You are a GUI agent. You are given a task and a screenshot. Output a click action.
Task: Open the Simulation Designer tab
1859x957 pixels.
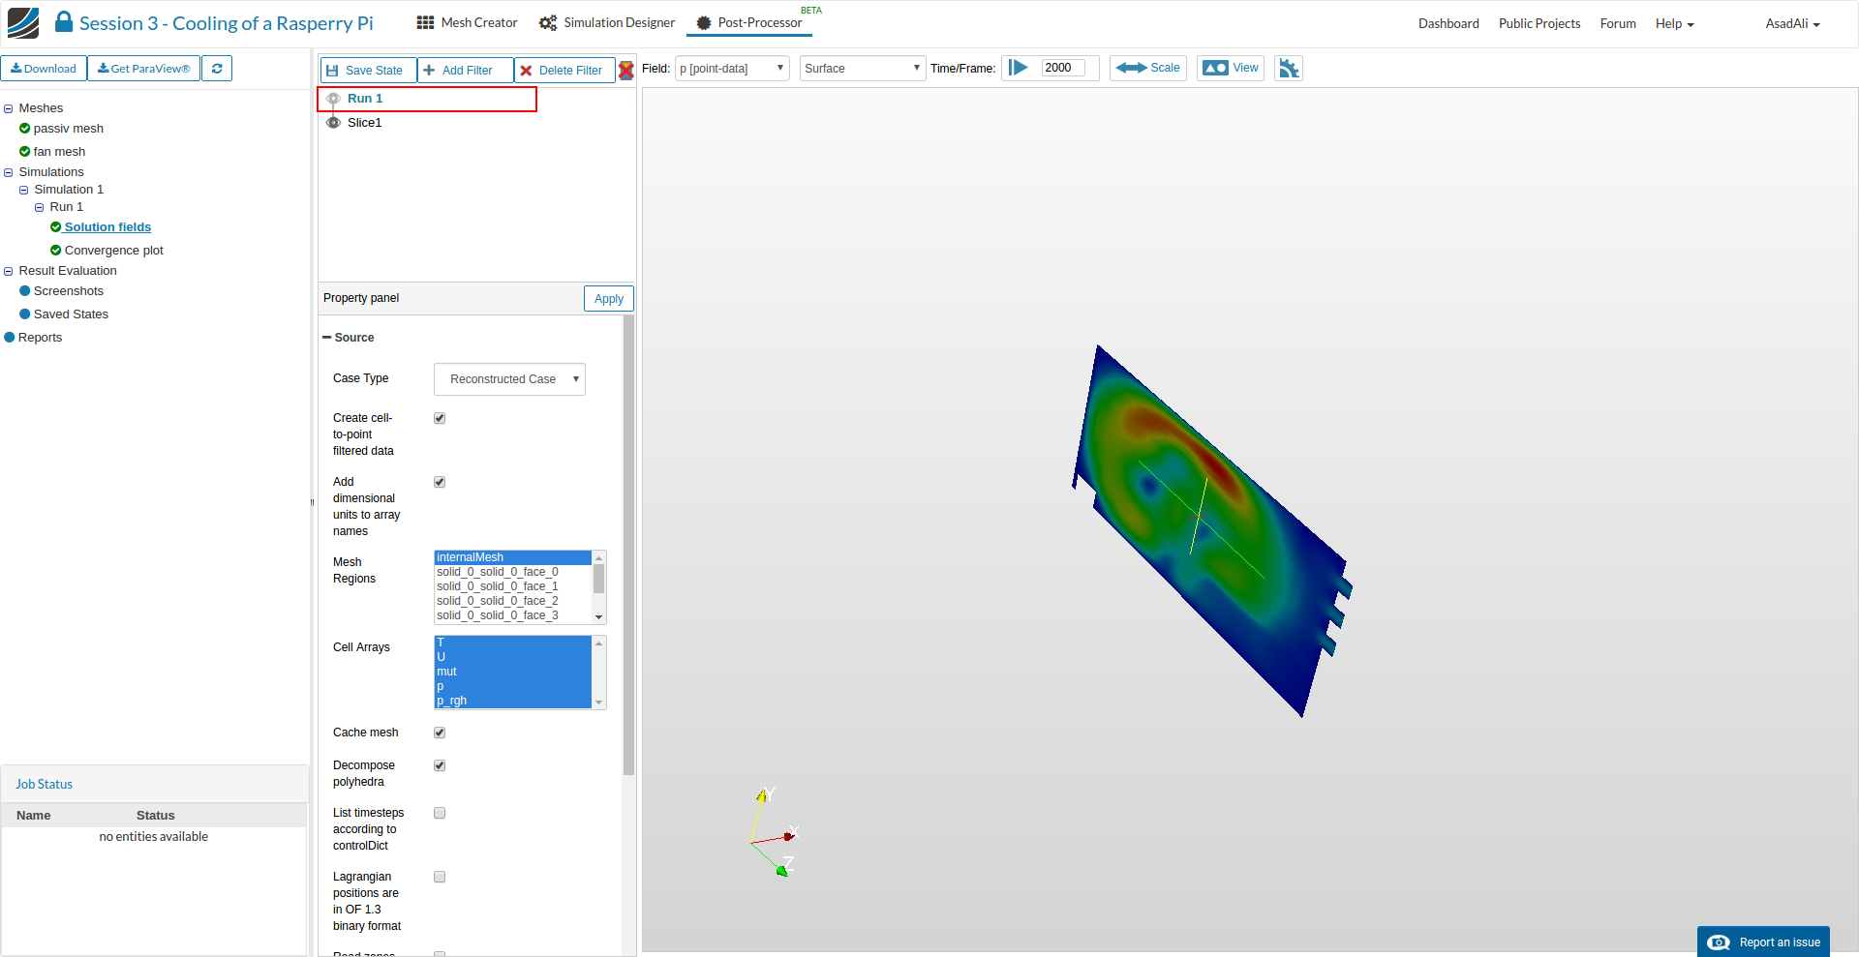tap(607, 23)
